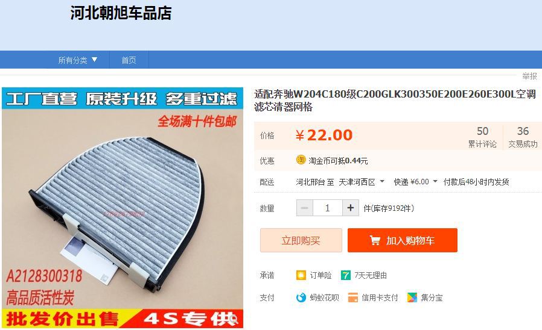The width and height of the screenshot is (542, 330).
Task: Click the shopping cart icon in add-to-cart button
Action: click(375, 240)
